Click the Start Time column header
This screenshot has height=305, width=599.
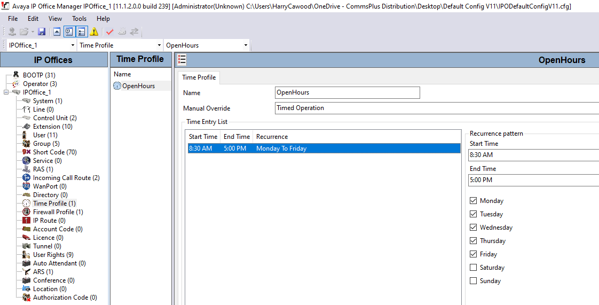pyautogui.click(x=203, y=137)
